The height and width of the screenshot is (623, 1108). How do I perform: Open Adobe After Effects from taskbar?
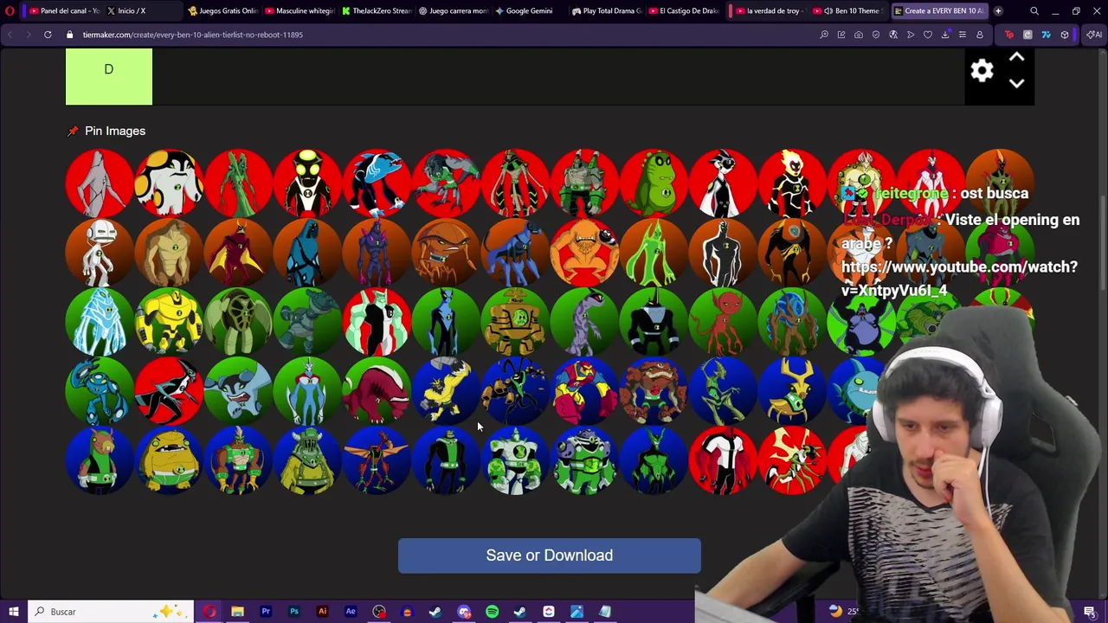(x=351, y=612)
